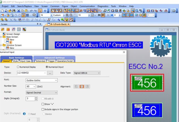Click the Cut scissors icon
This screenshot has height=122, width=179.
click(x=19, y=11)
